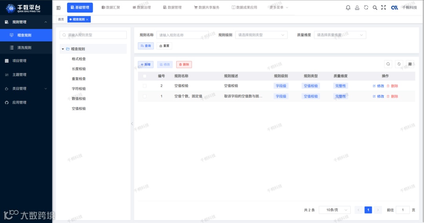Click the 千桐科技 company logo icon
424x223 pixels.
pyautogui.click(x=395, y=7)
